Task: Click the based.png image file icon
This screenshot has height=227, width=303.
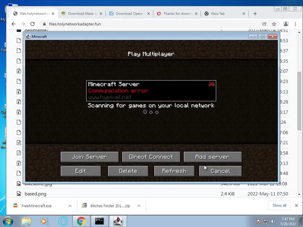Action: [x=19, y=194]
